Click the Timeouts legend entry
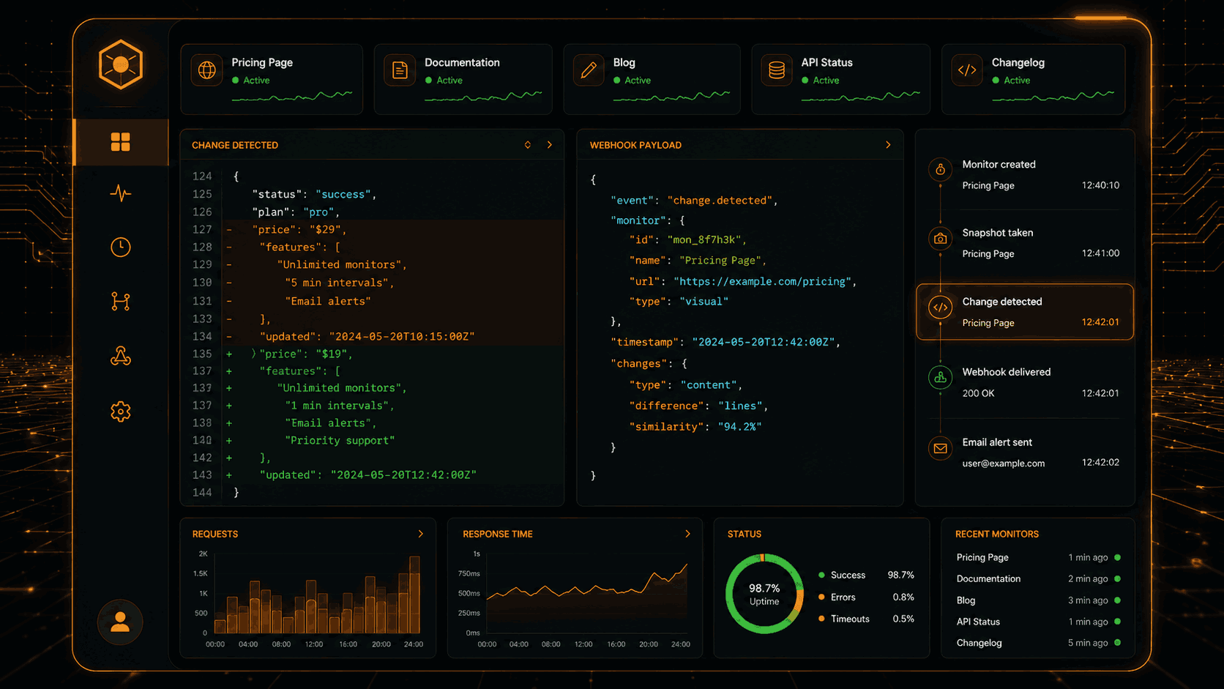 pyautogui.click(x=866, y=619)
